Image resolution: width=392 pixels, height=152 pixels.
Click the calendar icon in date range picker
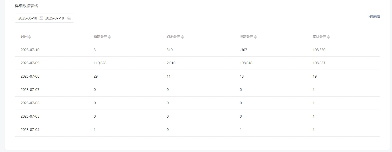69,18
